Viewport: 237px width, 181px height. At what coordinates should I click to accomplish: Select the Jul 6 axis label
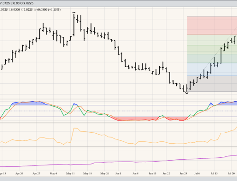(x=197, y=173)
